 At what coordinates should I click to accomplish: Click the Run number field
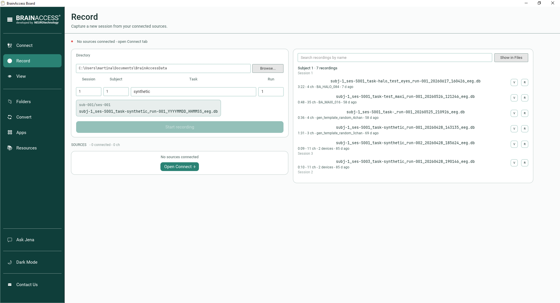coord(271,92)
